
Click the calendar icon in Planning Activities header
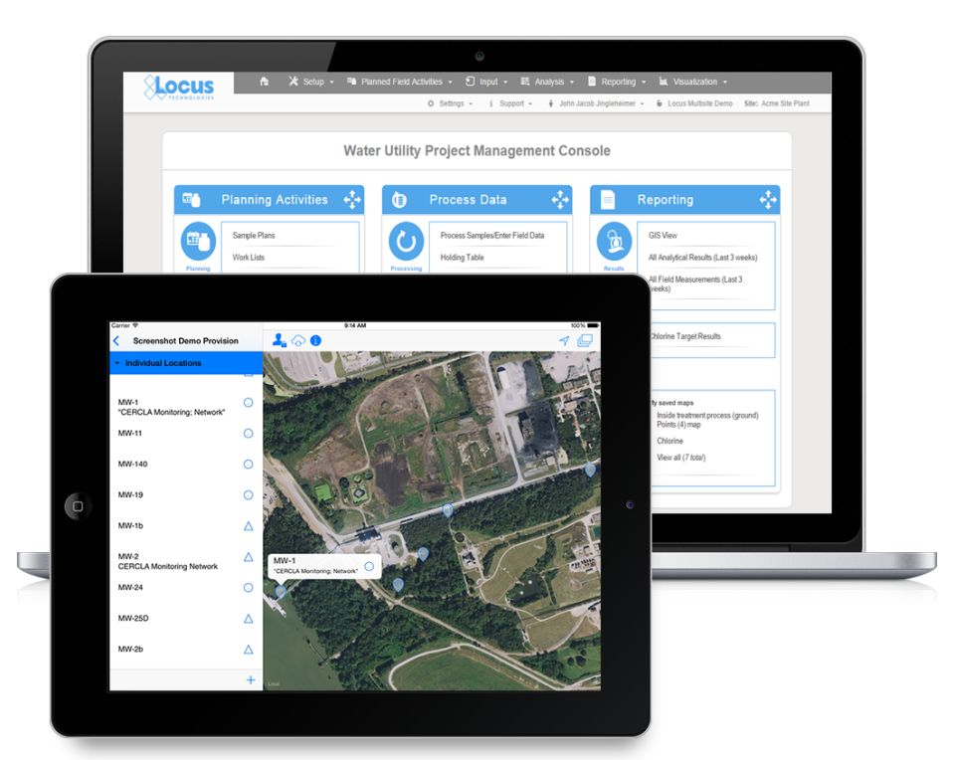(191, 199)
